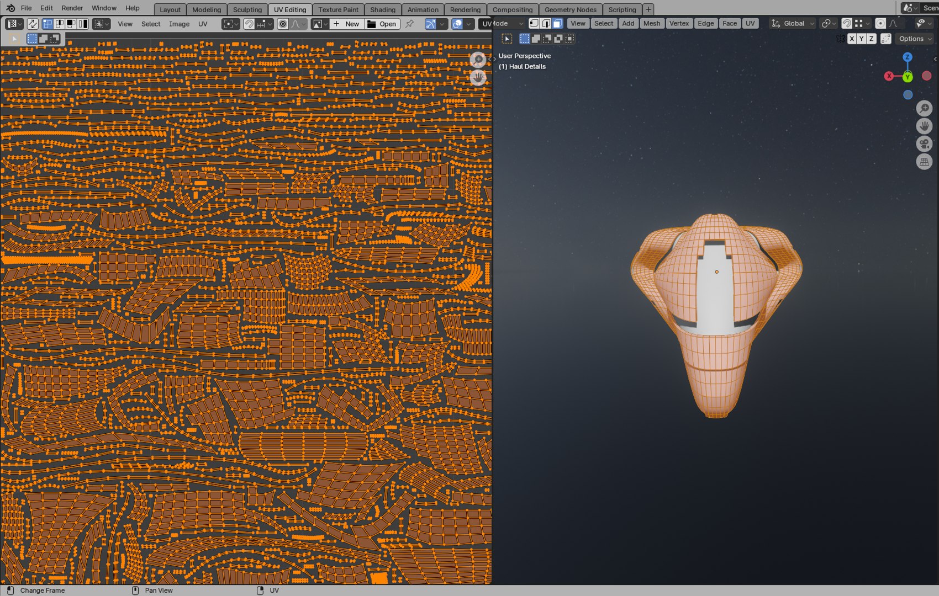The width and height of the screenshot is (939, 596).
Task: Click the 3D viewport pan hand gizmo
Action: 924,126
